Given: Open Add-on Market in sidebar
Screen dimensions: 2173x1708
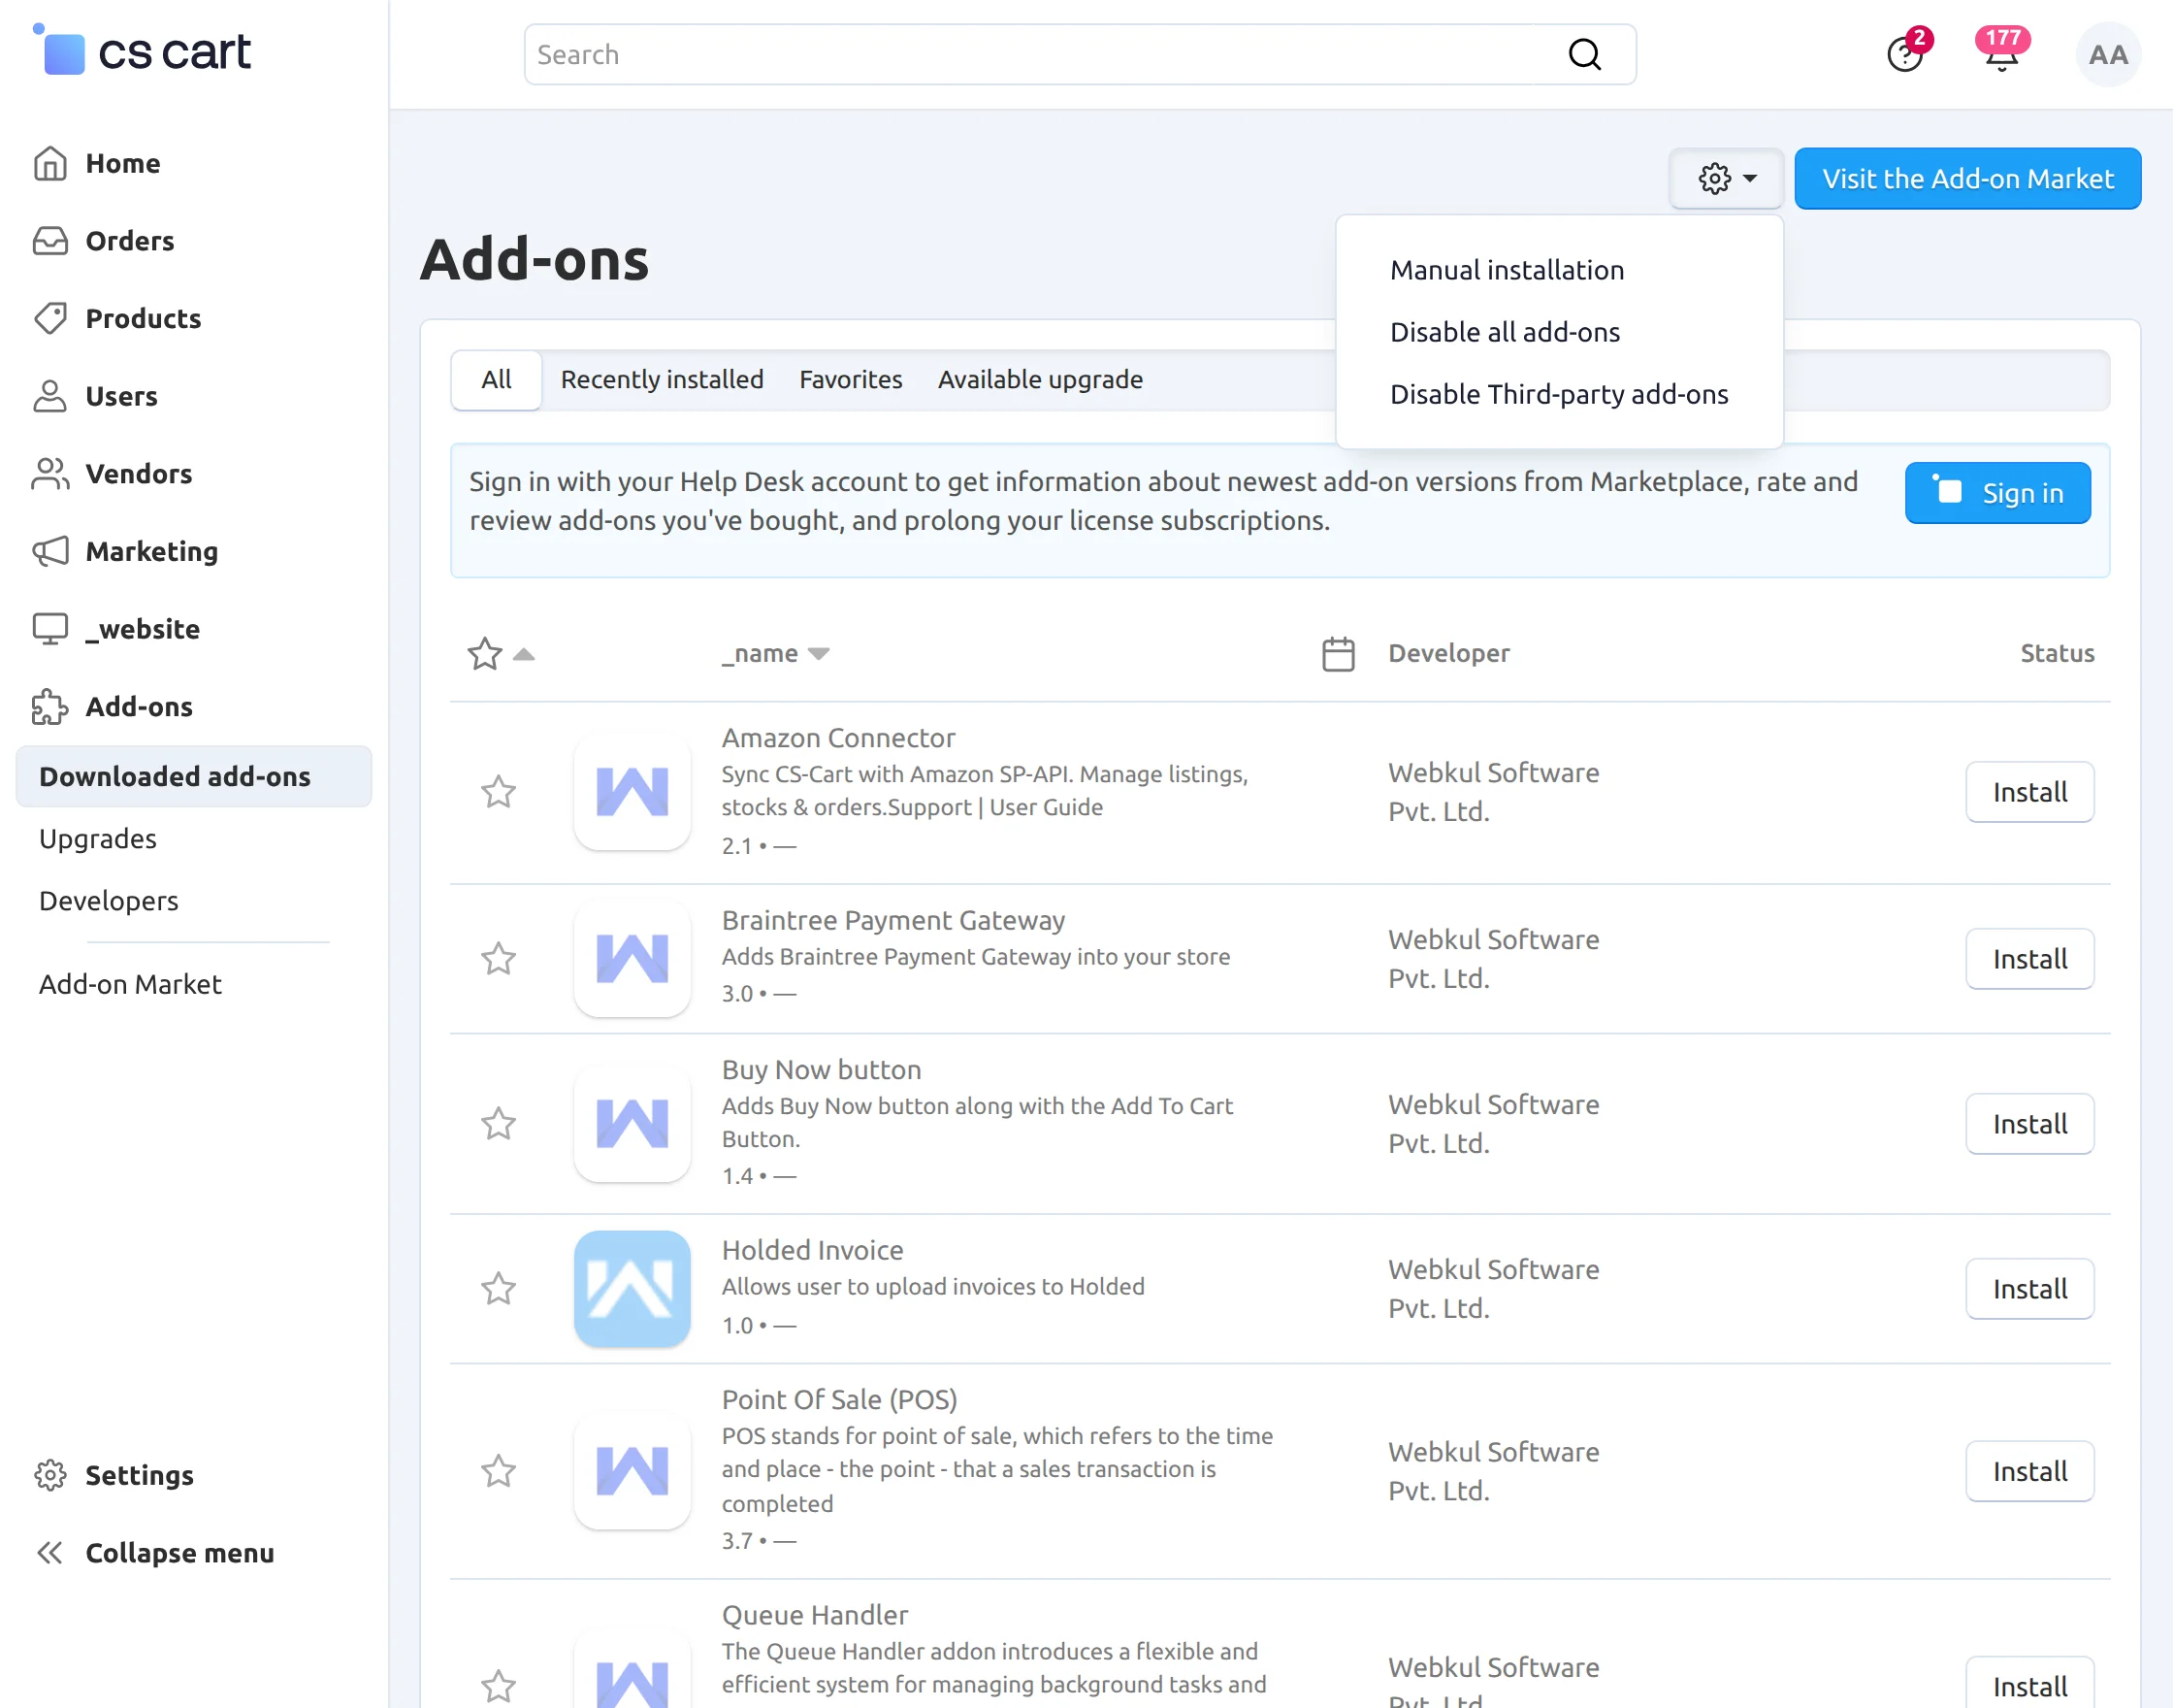Looking at the screenshot, I should [x=130, y=984].
